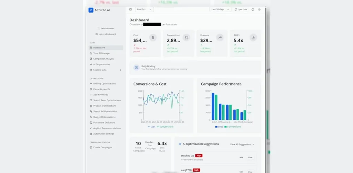Click the Bidding Optimizations trend icon
Image resolution: width=353 pixels, height=173 pixels.
click(x=91, y=84)
